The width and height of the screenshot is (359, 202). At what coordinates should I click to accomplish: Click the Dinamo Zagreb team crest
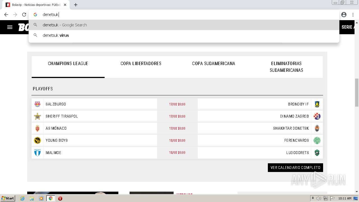click(x=317, y=116)
